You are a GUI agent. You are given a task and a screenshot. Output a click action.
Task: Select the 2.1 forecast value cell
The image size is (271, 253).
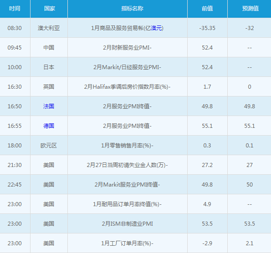250,243
